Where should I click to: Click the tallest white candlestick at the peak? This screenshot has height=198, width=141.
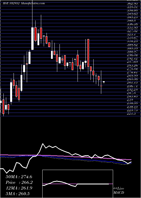(32, 39)
